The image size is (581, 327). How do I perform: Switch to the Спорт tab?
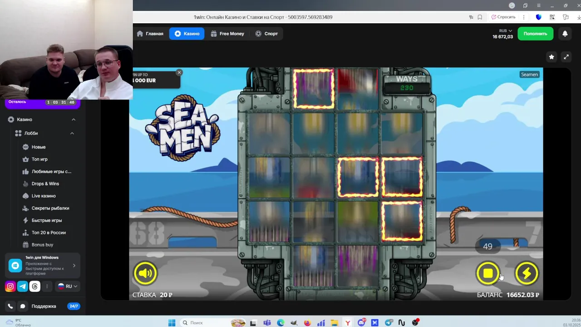click(266, 34)
